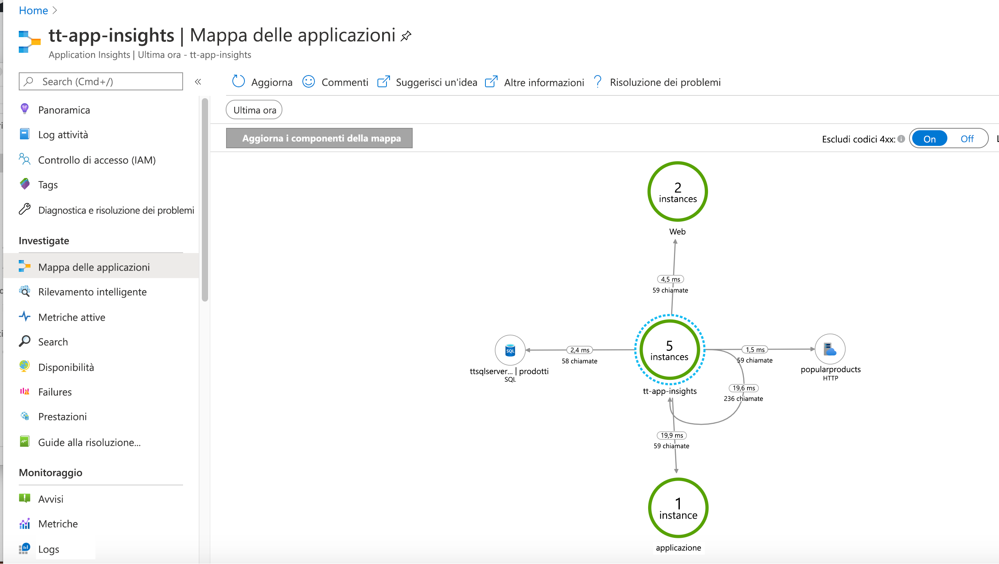Switch Escludi codici 4xx to Off
This screenshot has width=999, height=564.
point(967,138)
